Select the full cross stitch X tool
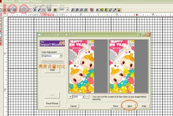The height and width of the screenshot is (116, 173). (35, 10)
